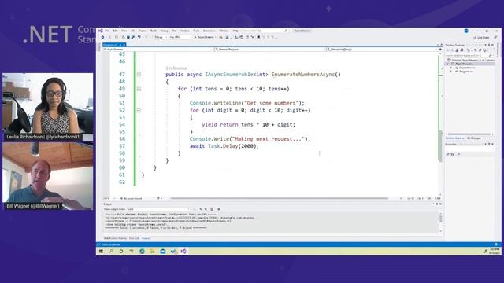Click the Navigate Backward toolbar icon
Image resolution: width=504 pixels, height=283 pixels.
tap(103, 37)
